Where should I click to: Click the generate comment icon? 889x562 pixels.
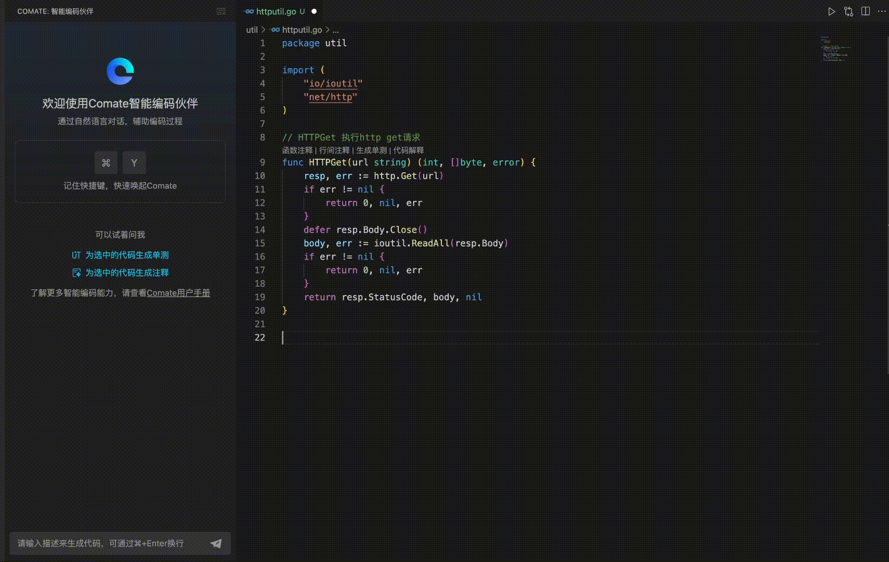76,273
